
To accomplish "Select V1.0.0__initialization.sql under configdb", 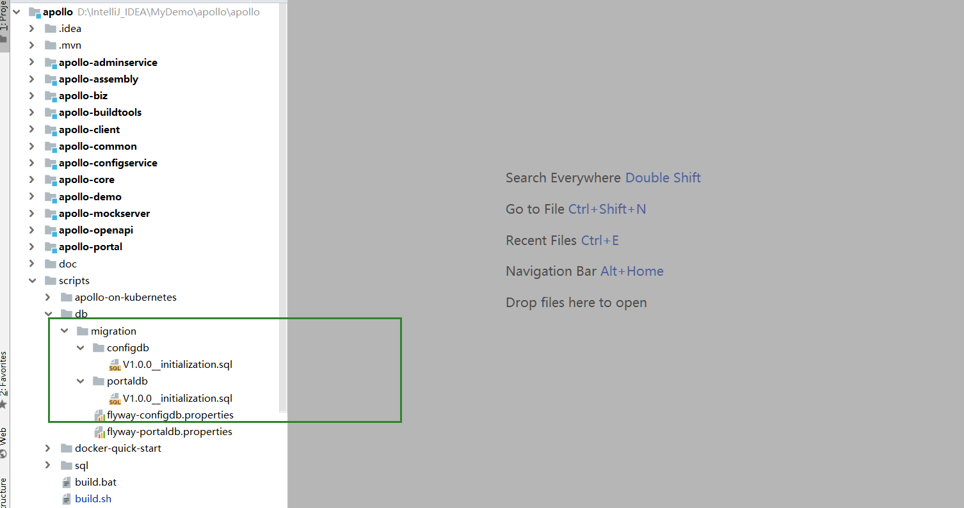I will [177, 365].
